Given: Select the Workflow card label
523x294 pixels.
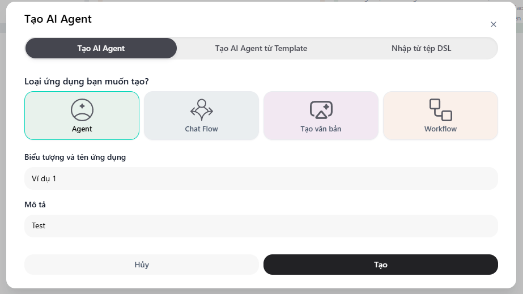Looking at the screenshot, I should (440, 129).
